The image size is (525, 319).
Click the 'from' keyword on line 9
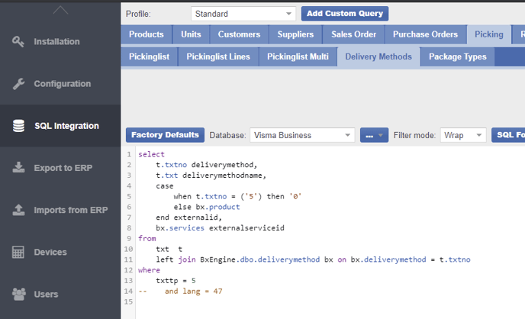click(147, 239)
